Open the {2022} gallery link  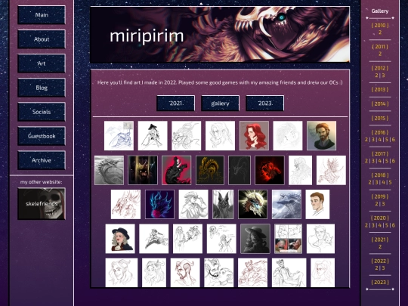380,261
